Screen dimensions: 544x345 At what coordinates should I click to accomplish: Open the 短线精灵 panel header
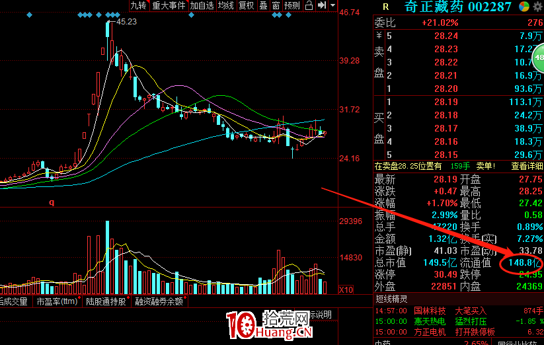click(391, 299)
